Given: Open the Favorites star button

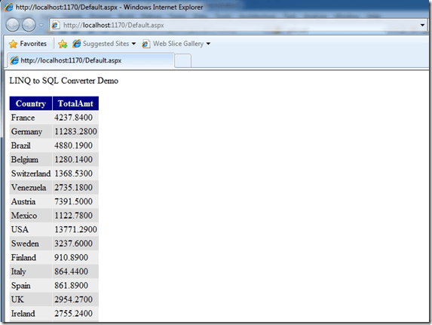Looking at the screenshot, I should pos(28,44).
